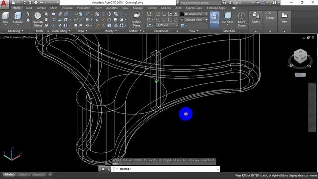Create a Section Plane

pyautogui.click(x=137, y=20)
